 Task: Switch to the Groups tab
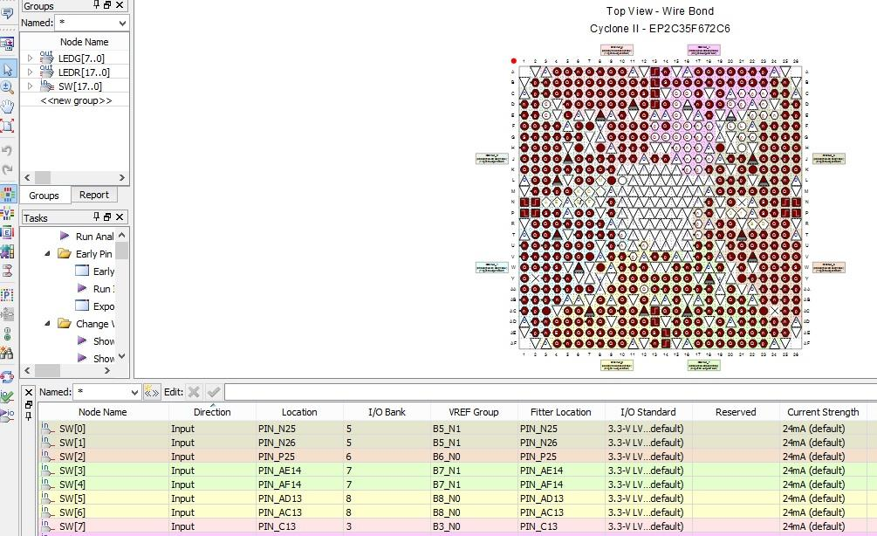45,196
